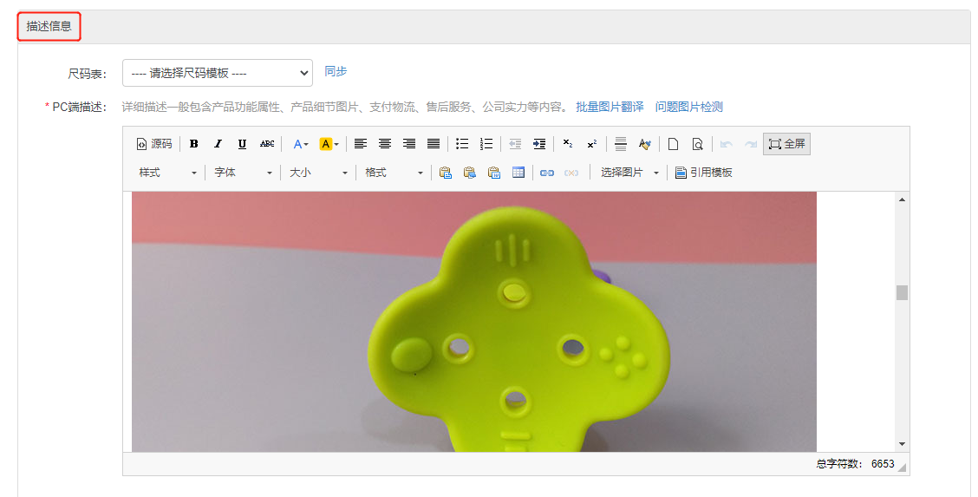
Task: Justify the text alignment
Action: [x=434, y=144]
